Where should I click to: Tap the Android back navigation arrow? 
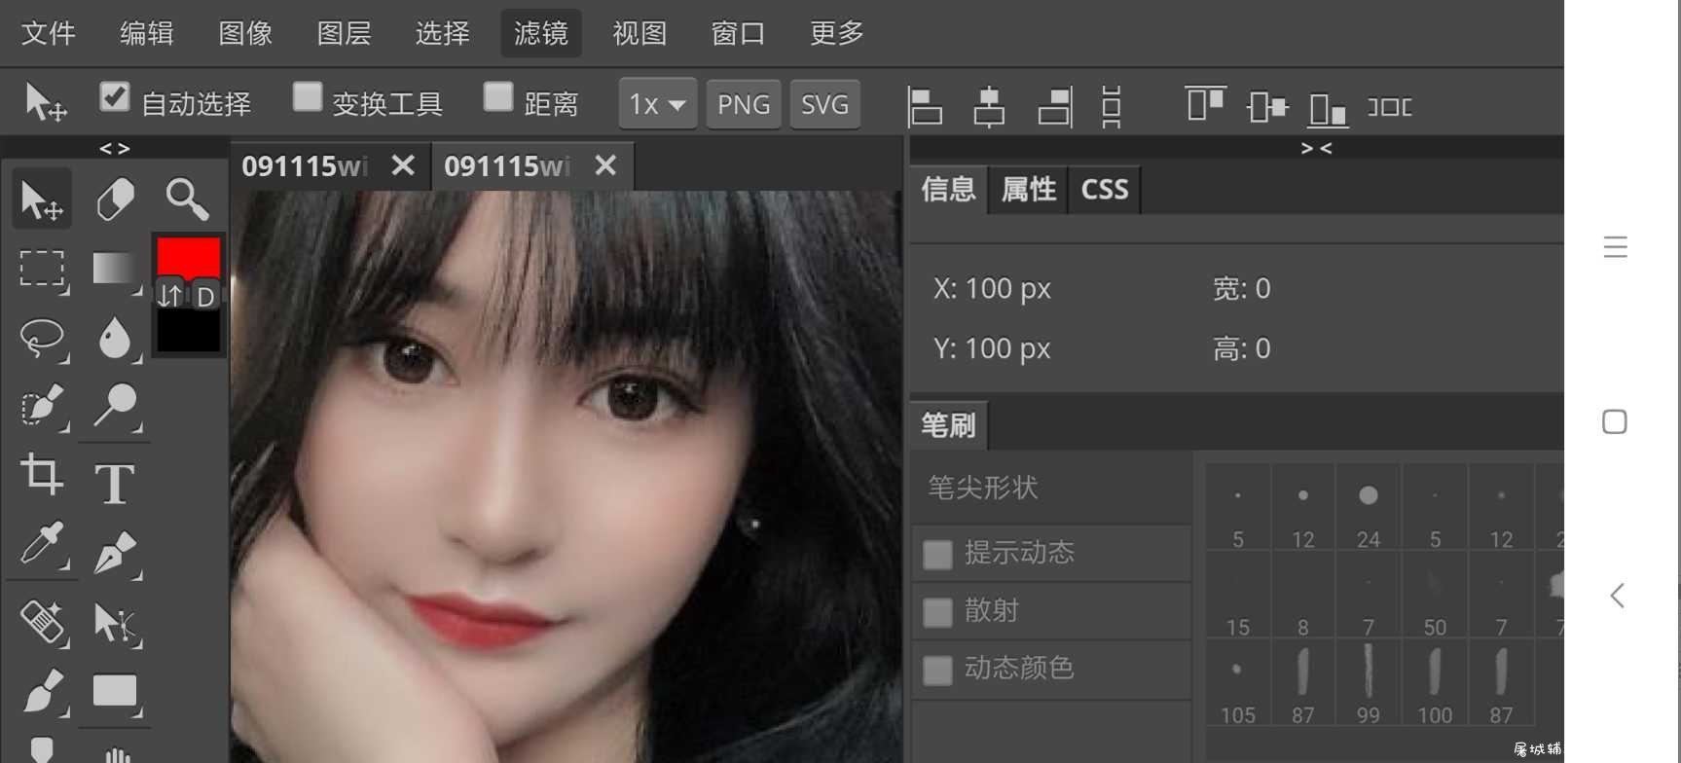click(x=1617, y=596)
